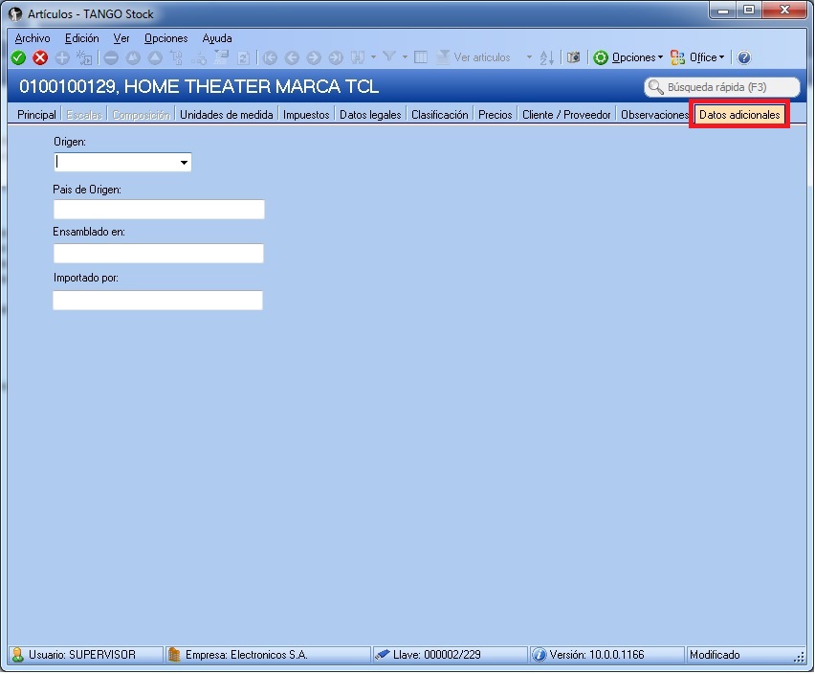Expand the Ver artículos dropdown arrow
Viewport: 815px width, 674px height.
(529, 57)
